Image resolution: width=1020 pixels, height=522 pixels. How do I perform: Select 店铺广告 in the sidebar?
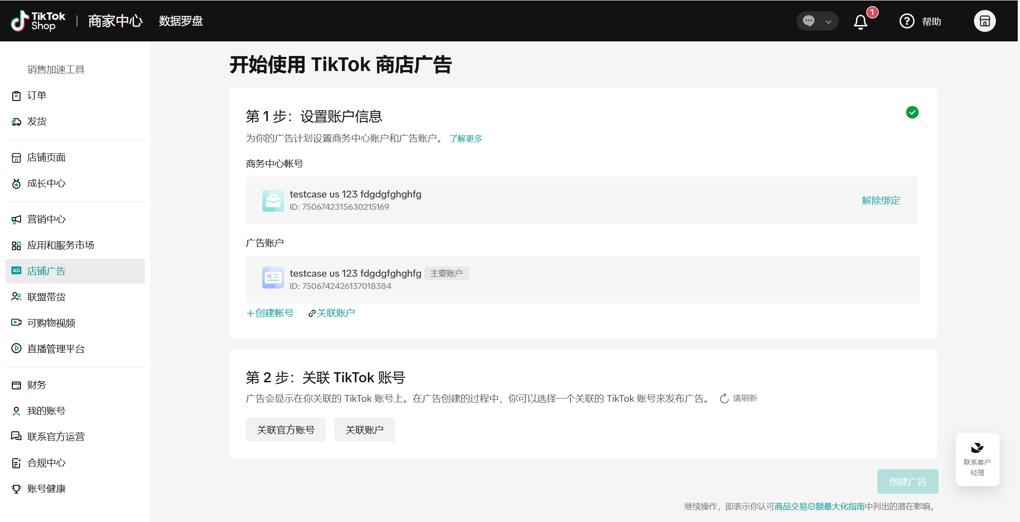tap(46, 271)
